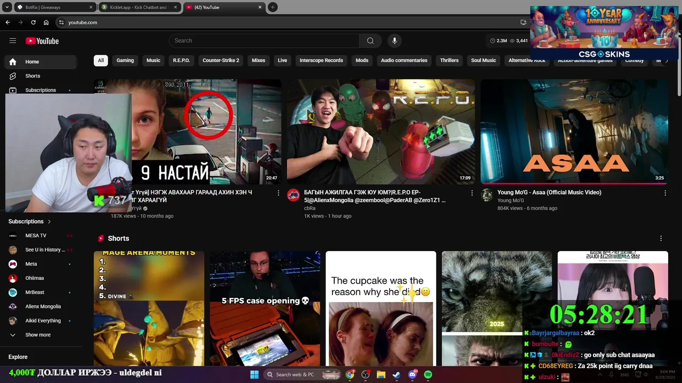Open options for Young Mo'G Asaa video
Viewport: 682px width, 383px height.
tap(665, 193)
